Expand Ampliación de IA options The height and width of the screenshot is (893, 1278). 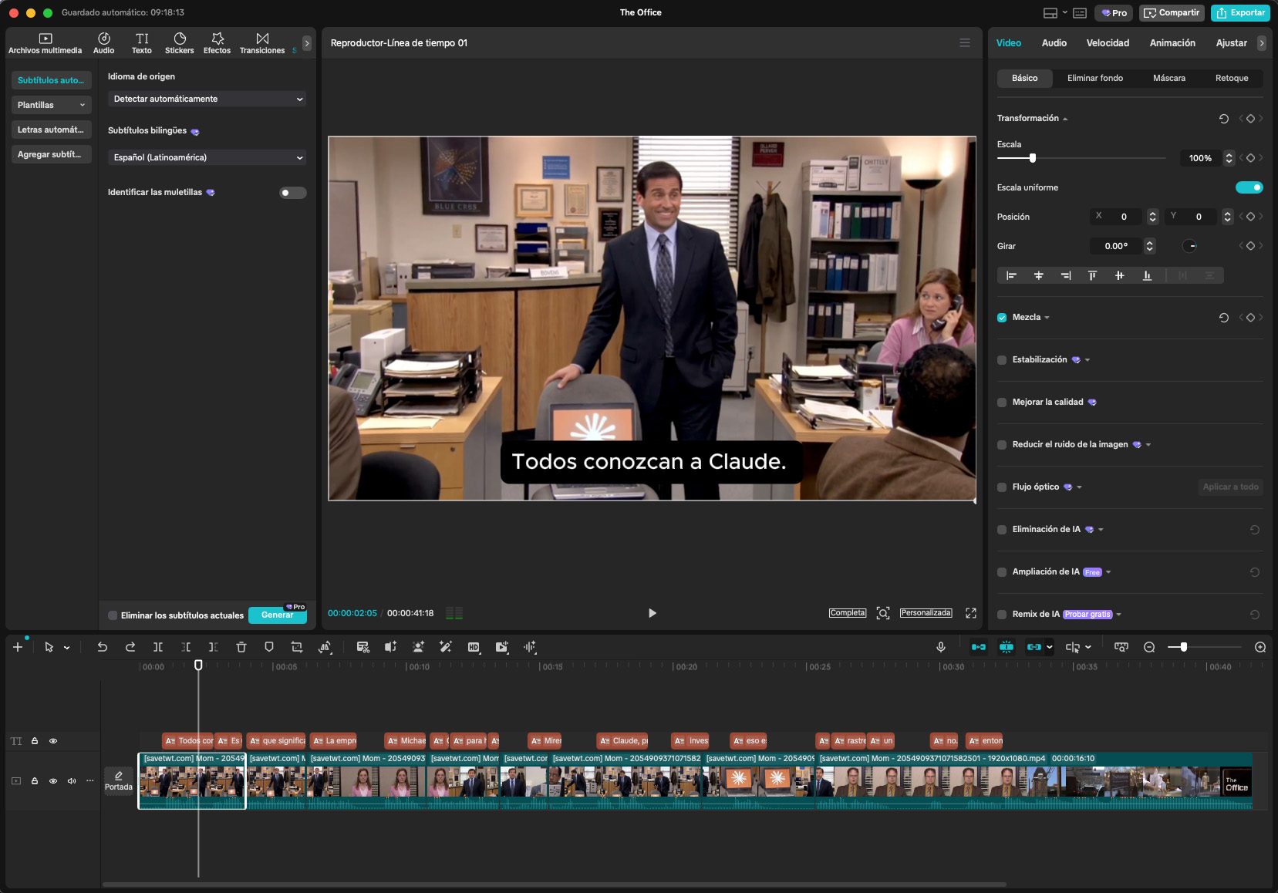coord(1108,572)
